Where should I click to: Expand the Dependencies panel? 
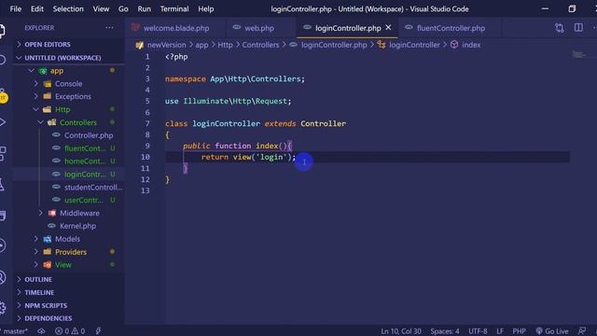(48, 318)
